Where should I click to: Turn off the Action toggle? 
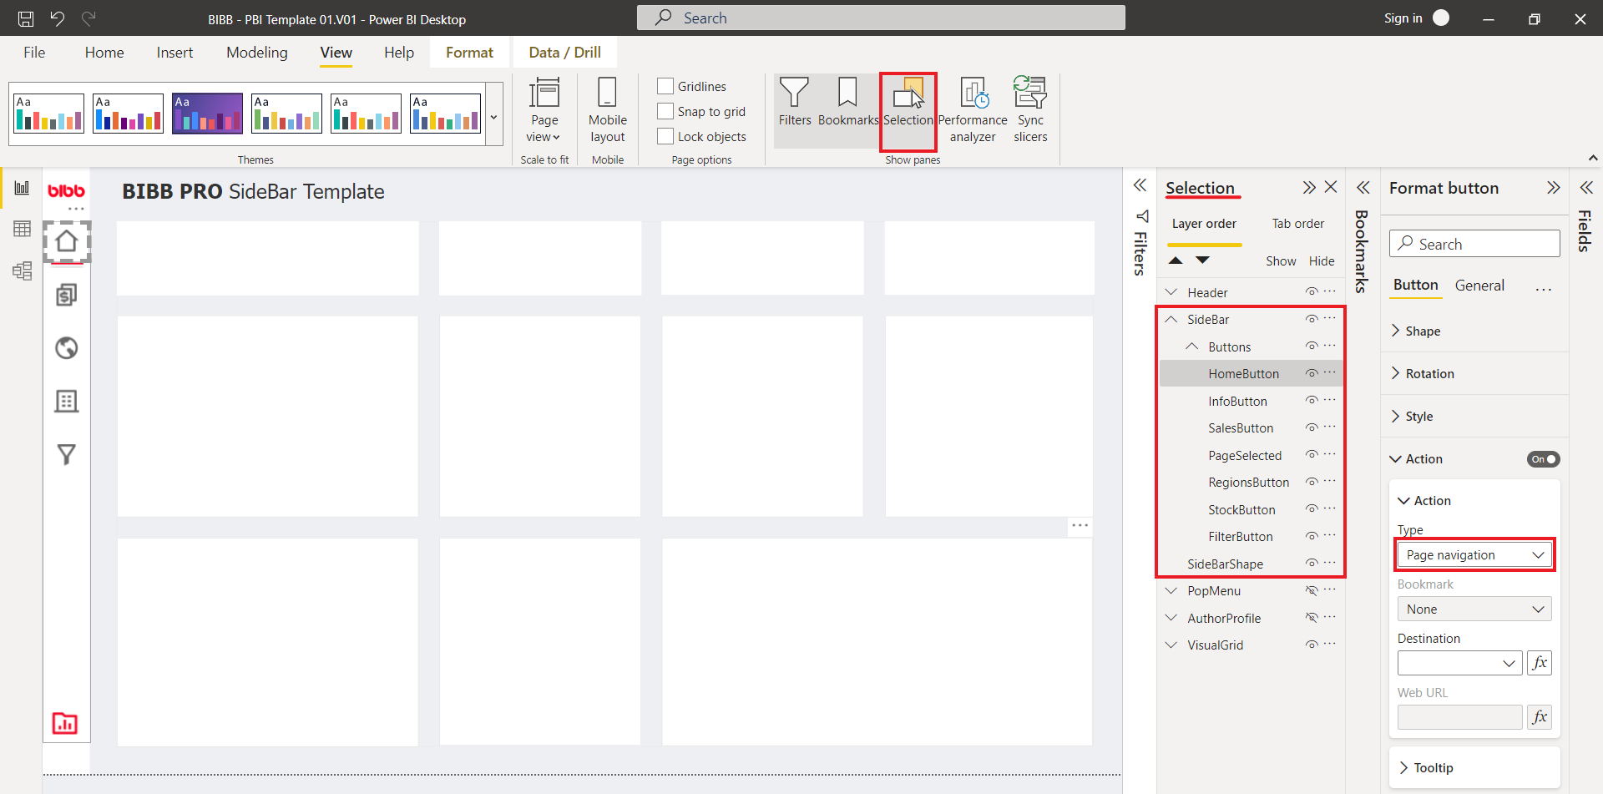(1542, 458)
